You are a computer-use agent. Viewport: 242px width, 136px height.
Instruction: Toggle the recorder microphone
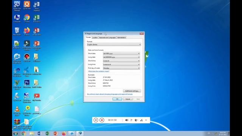click(x=131, y=120)
